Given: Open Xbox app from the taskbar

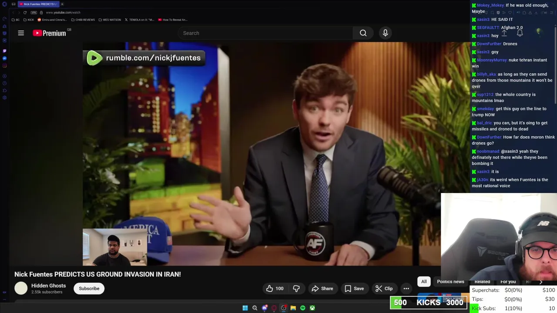Looking at the screenshot, I should click(312, 308).
